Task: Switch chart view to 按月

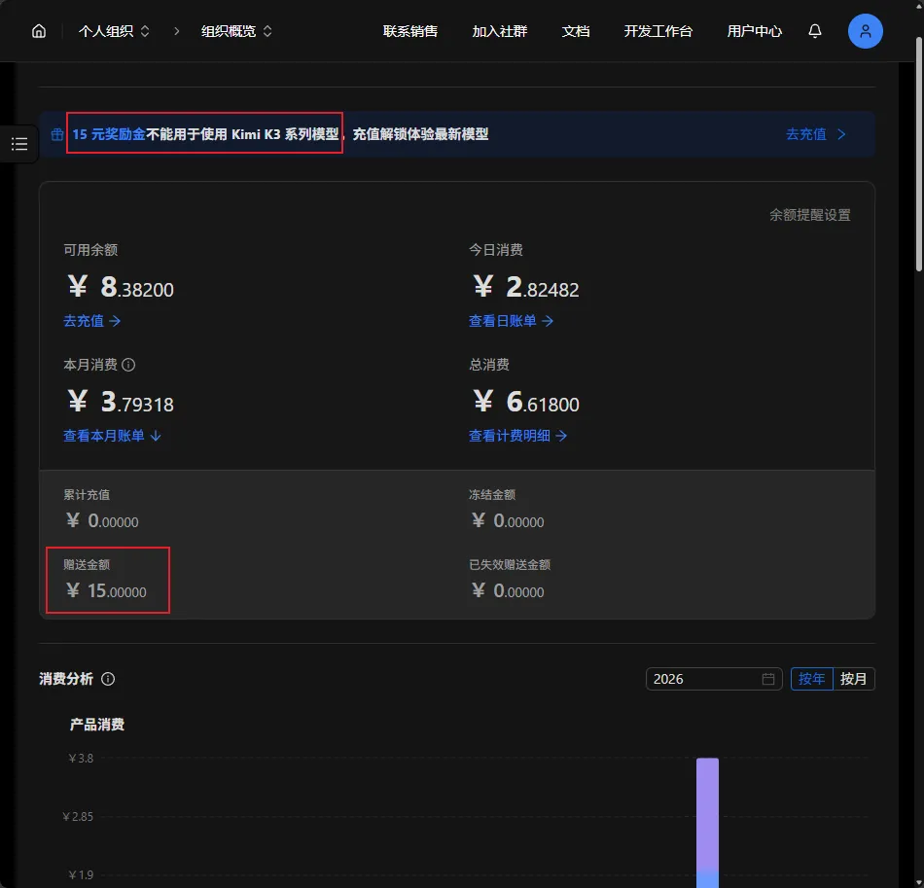Action: pyautogui.click(x=853, y=679)
